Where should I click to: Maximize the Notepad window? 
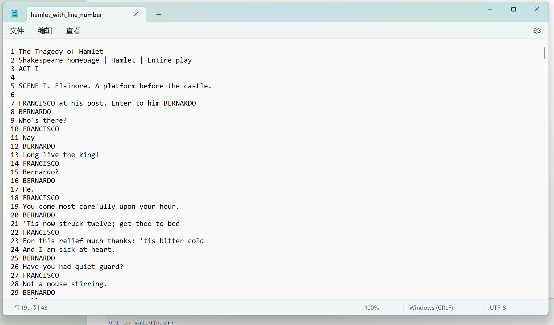click(513, 9)
